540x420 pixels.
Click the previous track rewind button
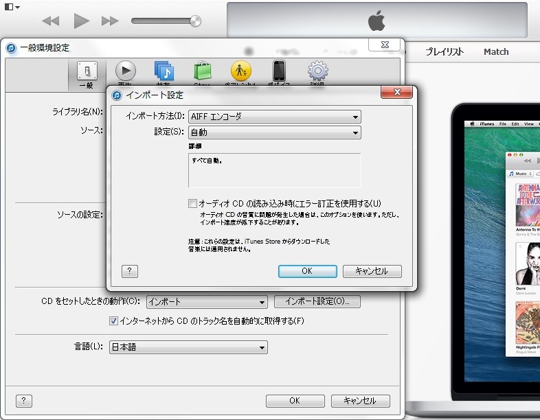51,21
